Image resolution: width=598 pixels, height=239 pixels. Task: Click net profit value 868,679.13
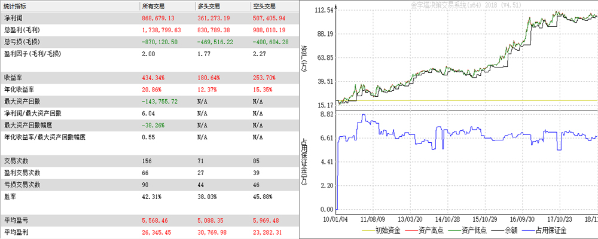tap(158, 18)
